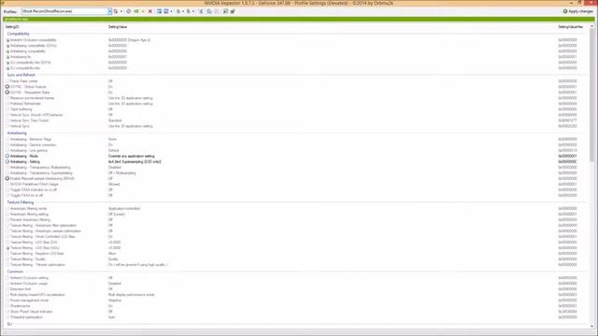This screenshot has height=336, width=598.
Task: Click the 4x4 Supersampling (D3D only) value
Action: click(x=135, y=161)
